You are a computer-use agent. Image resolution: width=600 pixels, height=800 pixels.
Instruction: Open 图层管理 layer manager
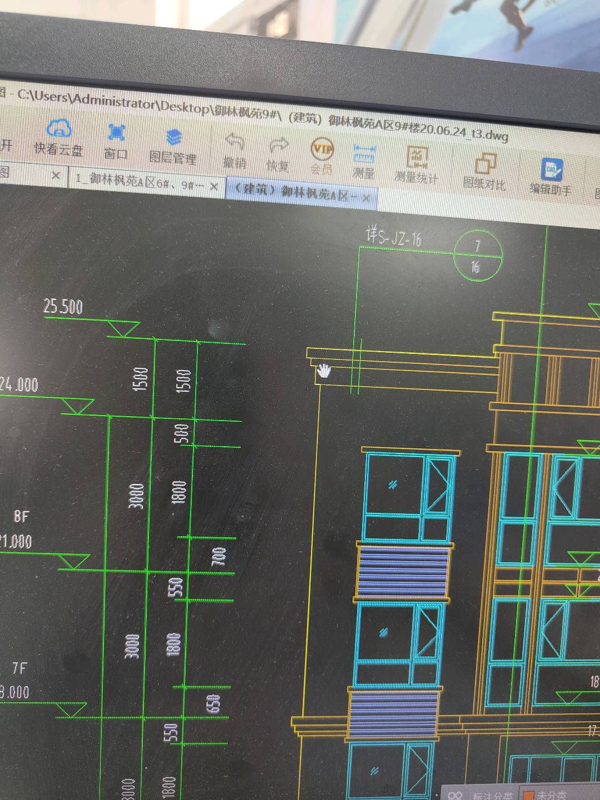click(x=173, y=147)
